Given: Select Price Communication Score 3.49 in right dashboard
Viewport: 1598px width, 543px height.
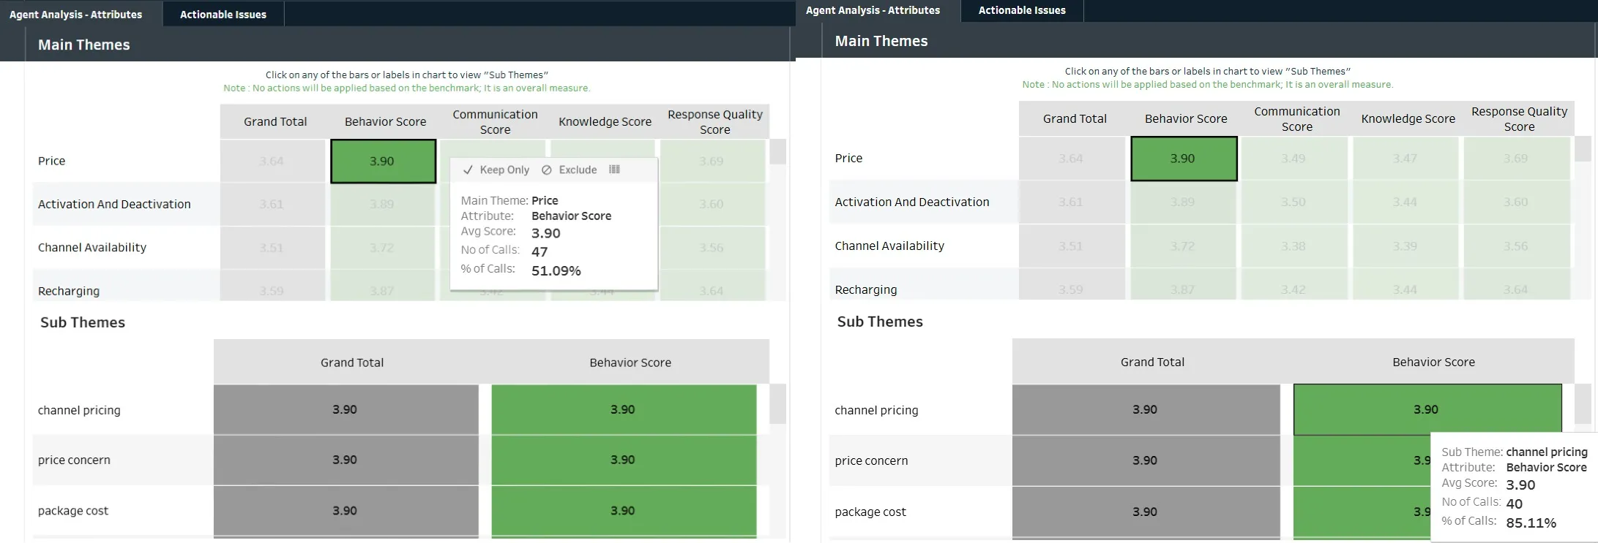Looking at the screenshot, I should click(x=1294, y=159).
